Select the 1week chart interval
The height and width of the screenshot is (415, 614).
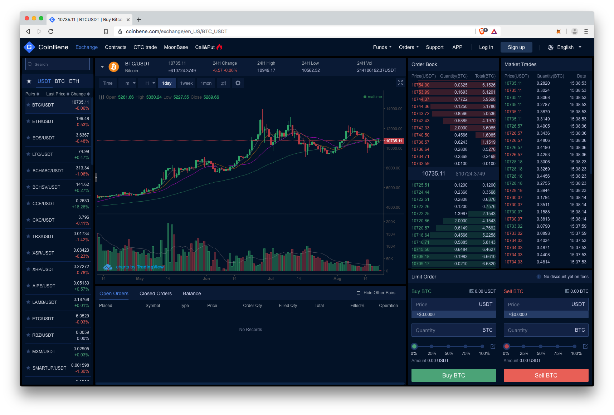[x=186, y=83]
